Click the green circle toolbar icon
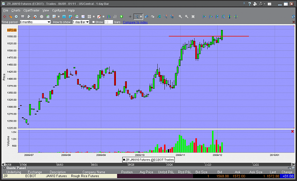Viewport: 297px width, 181px height. [122, 17]
